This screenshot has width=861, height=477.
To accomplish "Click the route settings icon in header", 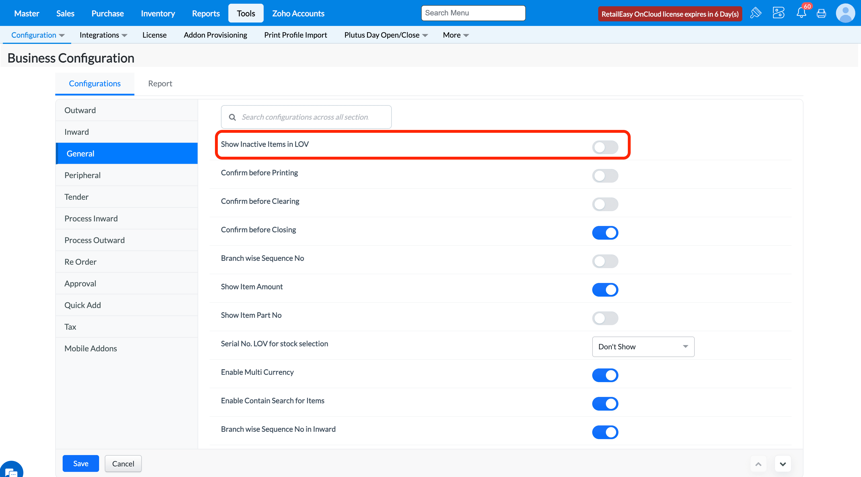I will point(778,13).
